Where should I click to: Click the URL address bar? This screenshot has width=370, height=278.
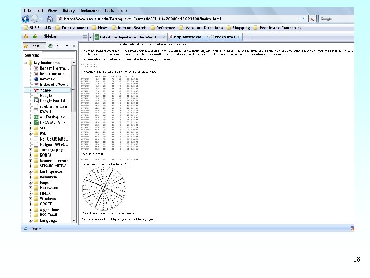[180, 19]
